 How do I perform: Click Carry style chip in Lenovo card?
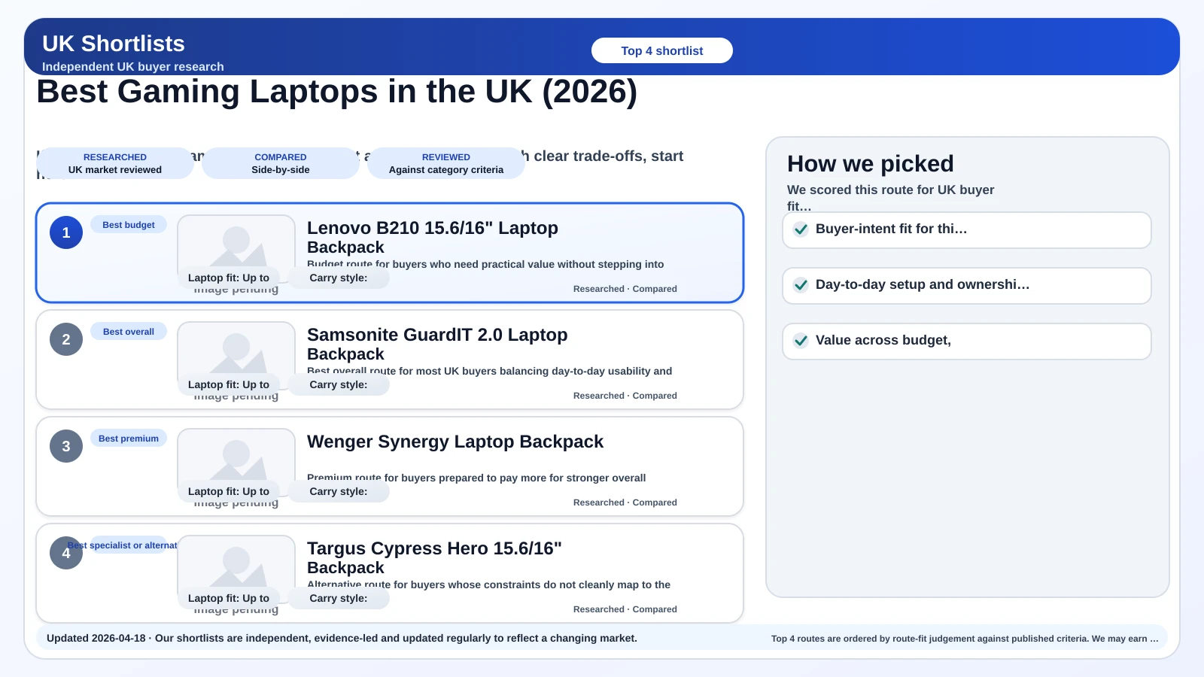tap(339, 278)
